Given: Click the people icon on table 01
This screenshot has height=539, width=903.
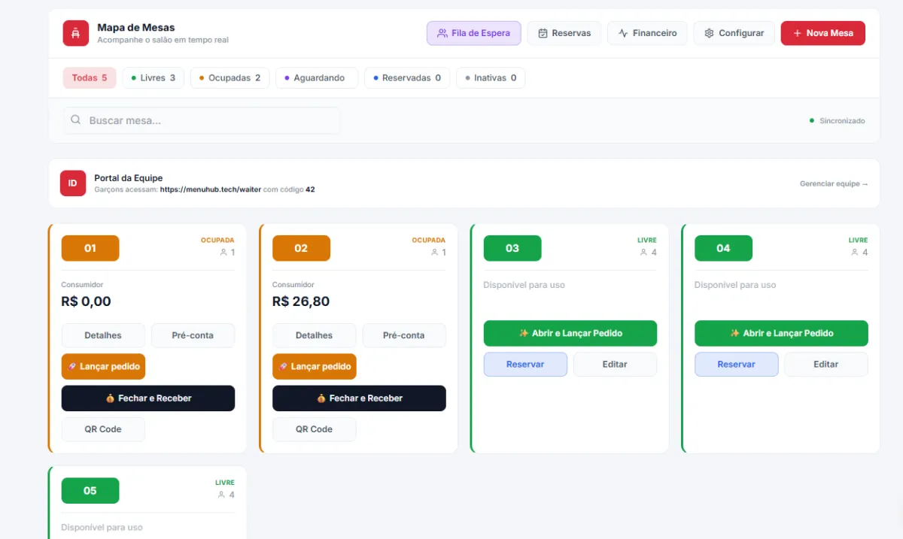Looking at the screenshot, I should click(x=223, y=253).
